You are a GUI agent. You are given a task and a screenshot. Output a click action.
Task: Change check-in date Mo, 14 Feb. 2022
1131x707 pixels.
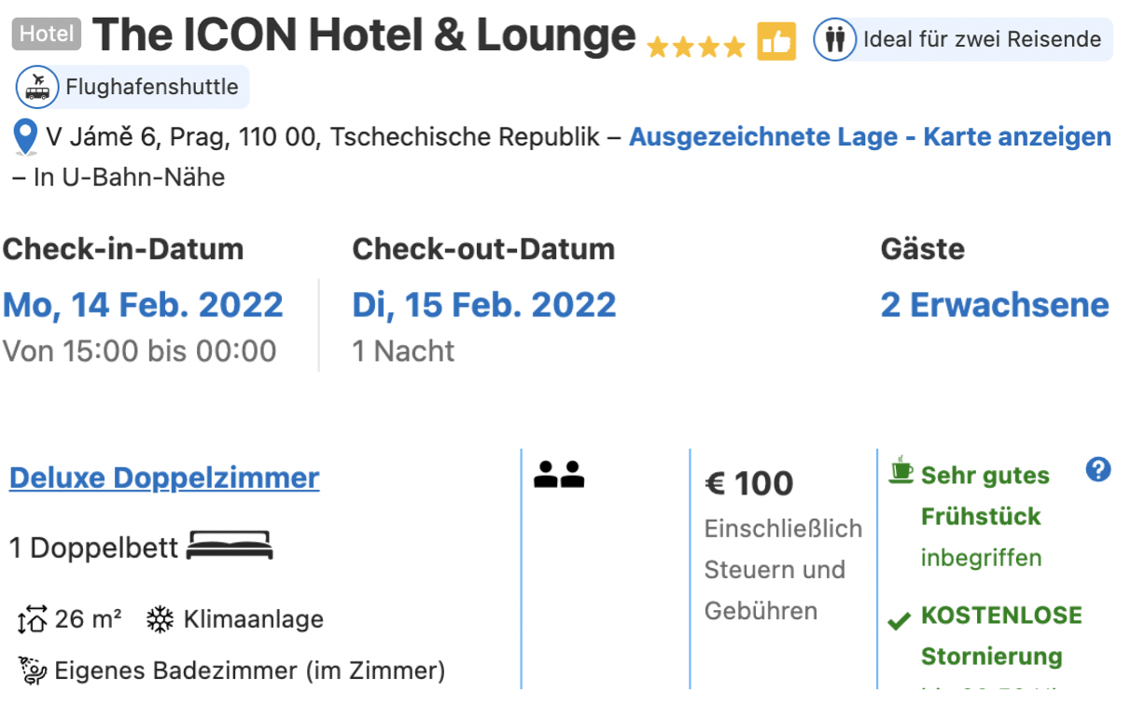pos(143,305)
